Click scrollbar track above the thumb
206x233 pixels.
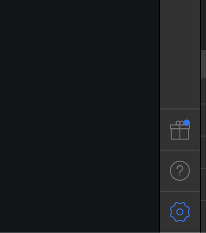click(x=203, y=25)
